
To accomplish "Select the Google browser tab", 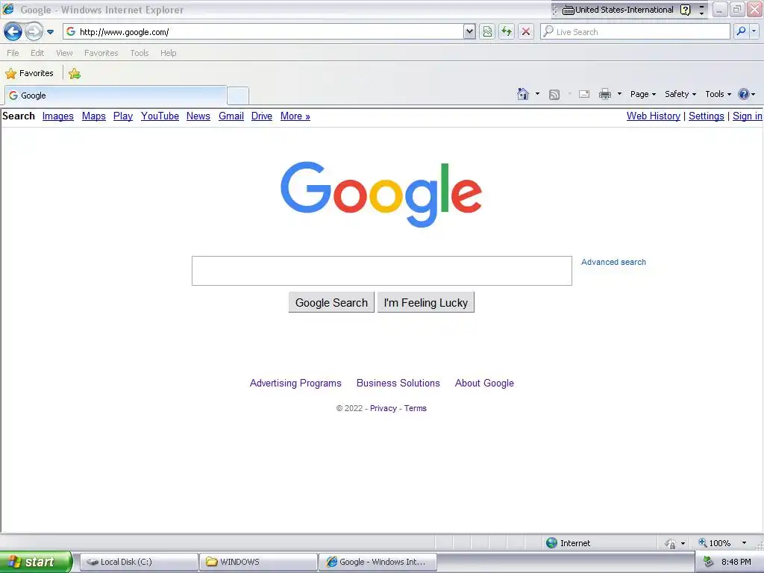I will click(116, 95).
